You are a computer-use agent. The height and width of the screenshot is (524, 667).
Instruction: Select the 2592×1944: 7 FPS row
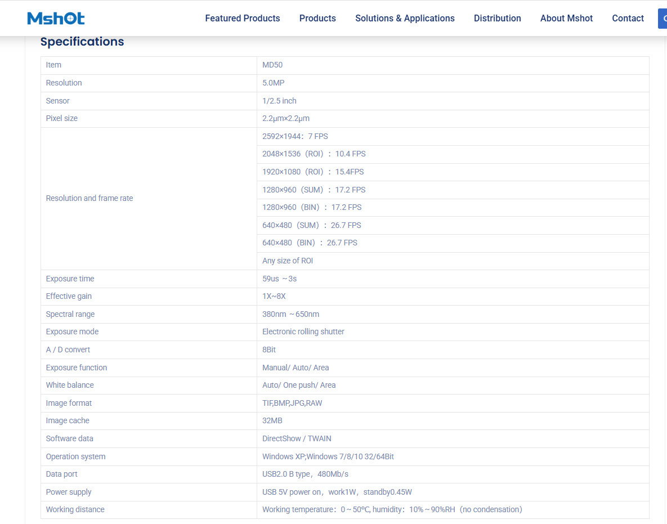453,137
